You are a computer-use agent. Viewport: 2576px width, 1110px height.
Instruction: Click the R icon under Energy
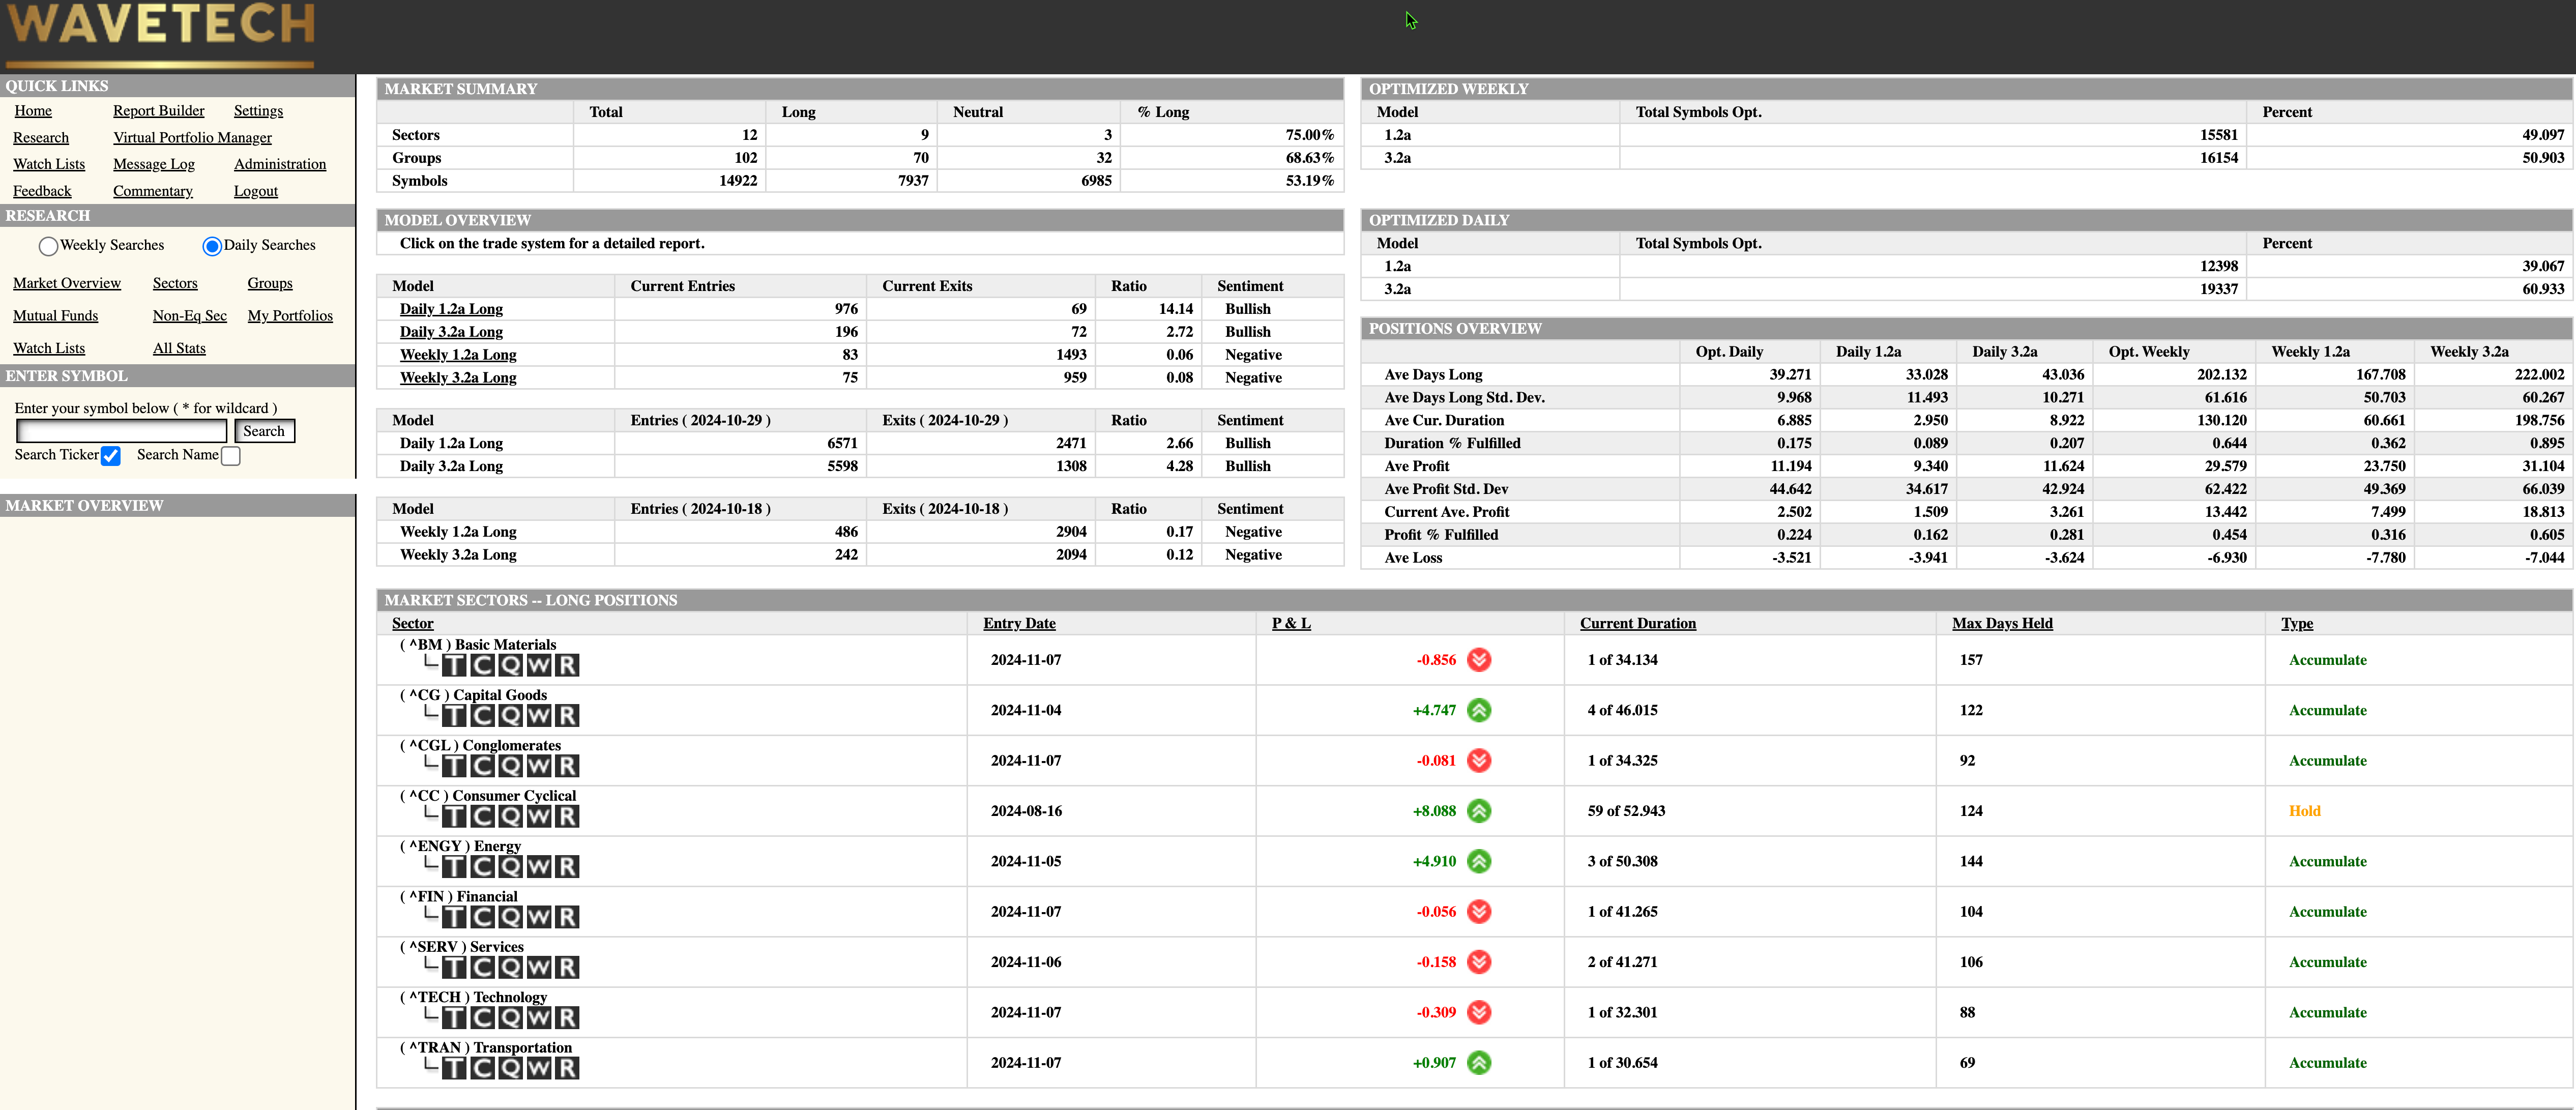tap(567, 867)
